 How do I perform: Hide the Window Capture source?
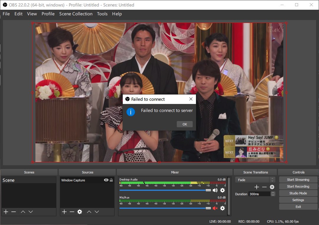pos(106,180)
